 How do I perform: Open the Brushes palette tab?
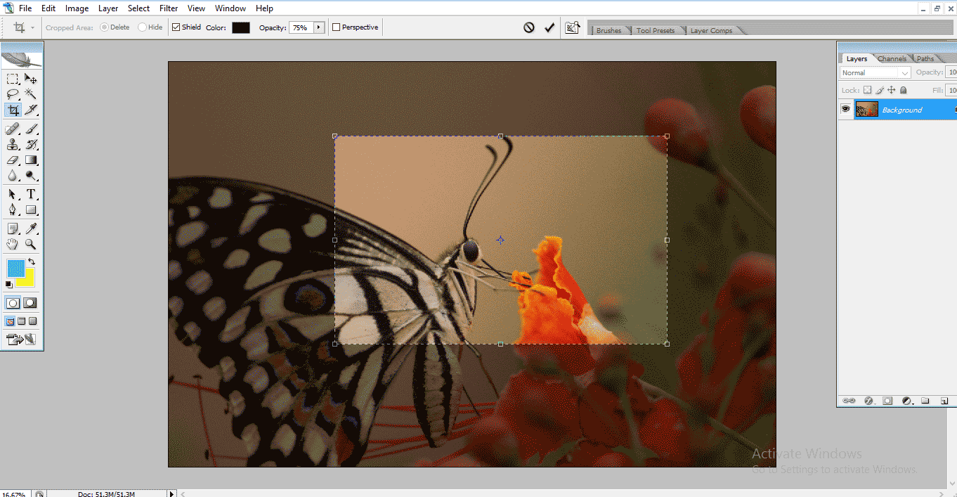(x=608, y=30)
